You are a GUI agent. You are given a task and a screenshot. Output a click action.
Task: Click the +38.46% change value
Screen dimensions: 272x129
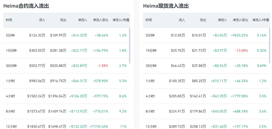coord(101,35)
